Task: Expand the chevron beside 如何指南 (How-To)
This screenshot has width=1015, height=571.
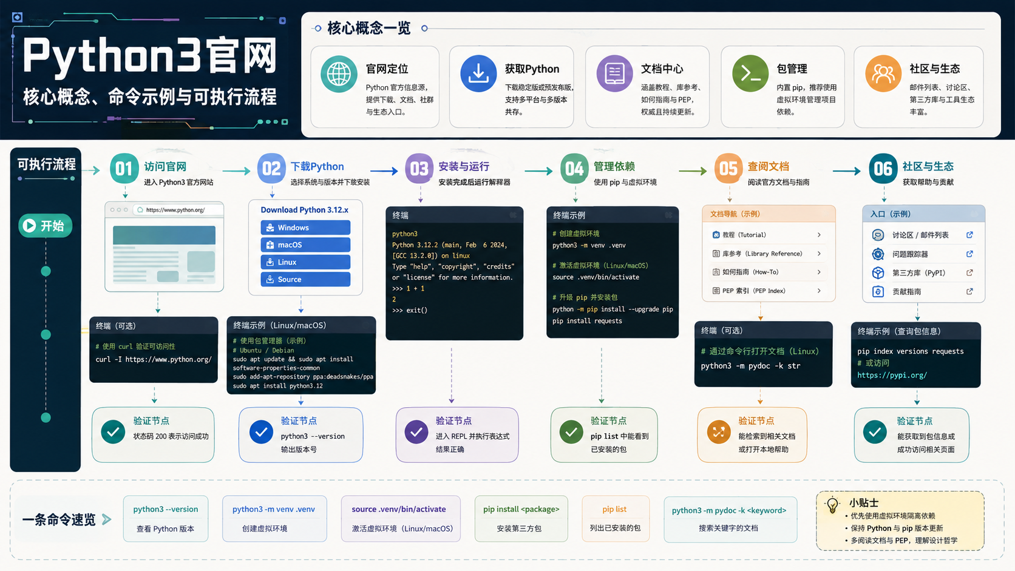Action: [x=819, y=272]
